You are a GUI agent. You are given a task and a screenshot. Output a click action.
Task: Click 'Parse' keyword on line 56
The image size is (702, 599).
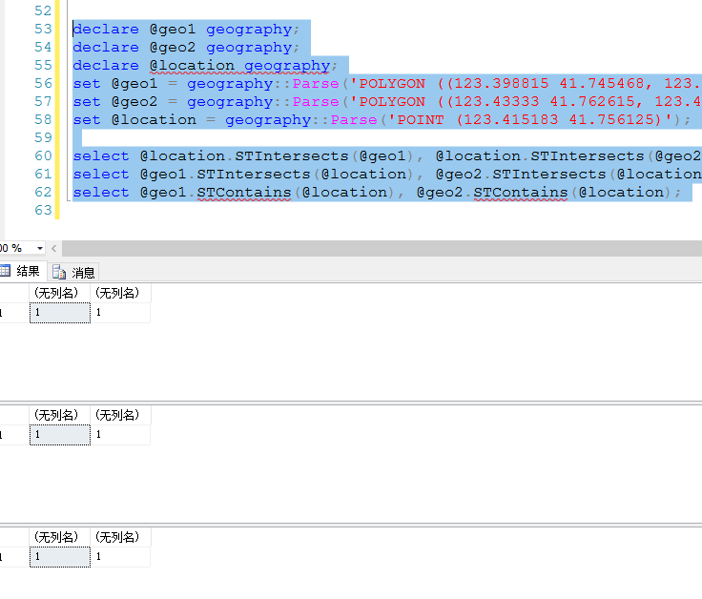(x=316, y=84)
